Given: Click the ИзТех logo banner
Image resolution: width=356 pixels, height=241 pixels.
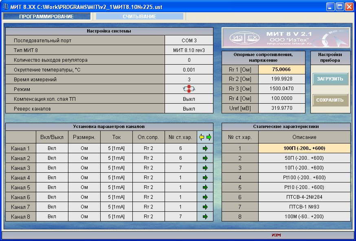Looking at the screenshot, I should (x=286, y=38).
